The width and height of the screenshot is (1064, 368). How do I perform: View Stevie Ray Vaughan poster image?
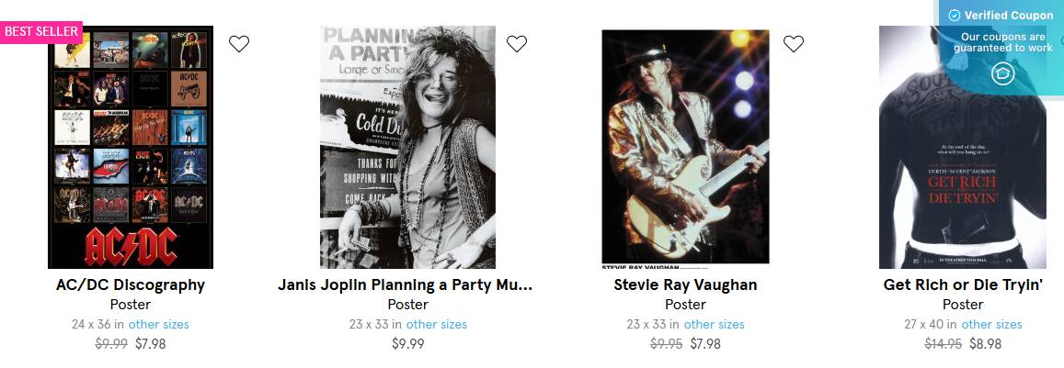point(685,147)
